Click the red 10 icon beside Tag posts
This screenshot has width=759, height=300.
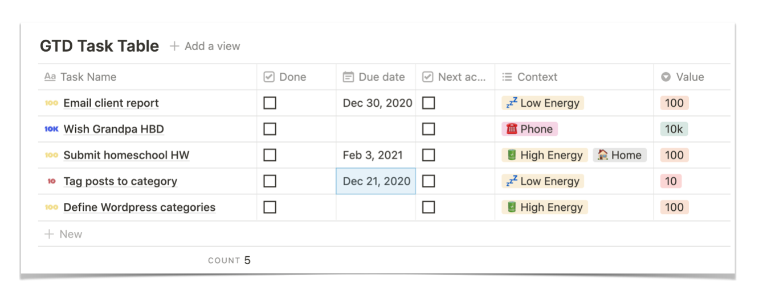[x=51, y=181]
